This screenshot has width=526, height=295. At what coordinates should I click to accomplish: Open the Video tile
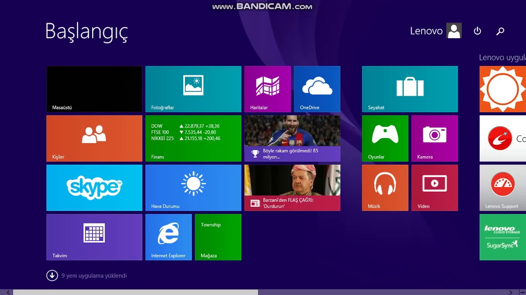pyautogui.click(x=434, y=188)
